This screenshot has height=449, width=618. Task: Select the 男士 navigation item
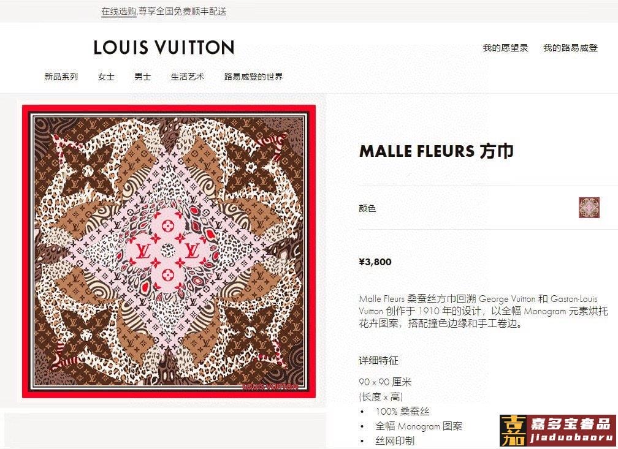(143, 77)
